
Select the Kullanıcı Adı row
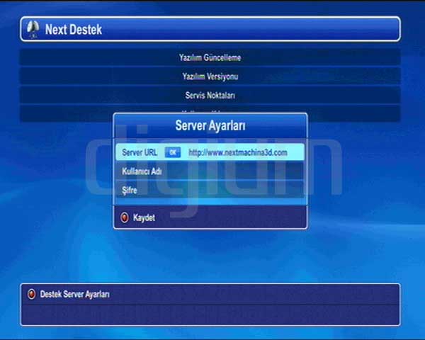[x=210, y=171]
